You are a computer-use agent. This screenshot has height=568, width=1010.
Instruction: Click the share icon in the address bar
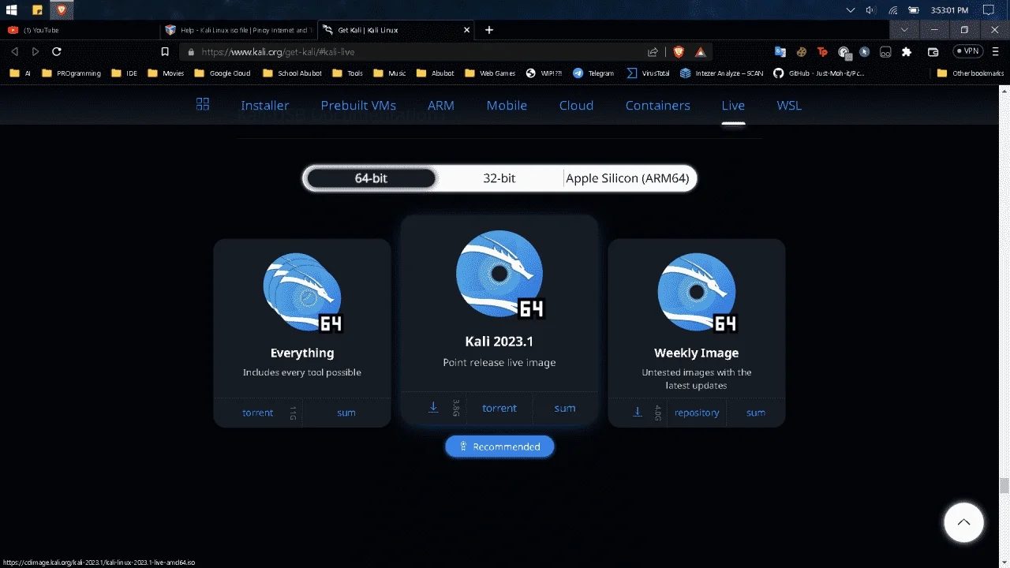(x=653, y=52)
